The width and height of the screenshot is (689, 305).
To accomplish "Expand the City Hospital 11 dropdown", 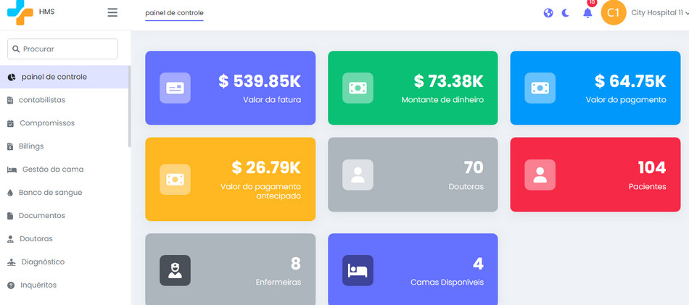I will pos(659,13).
